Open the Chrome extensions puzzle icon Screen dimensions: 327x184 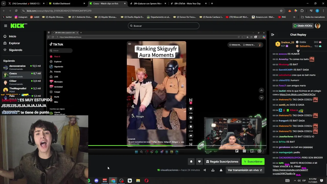tap(302, 11)
